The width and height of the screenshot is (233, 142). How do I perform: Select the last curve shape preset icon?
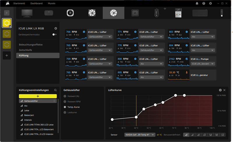[223, 135]
